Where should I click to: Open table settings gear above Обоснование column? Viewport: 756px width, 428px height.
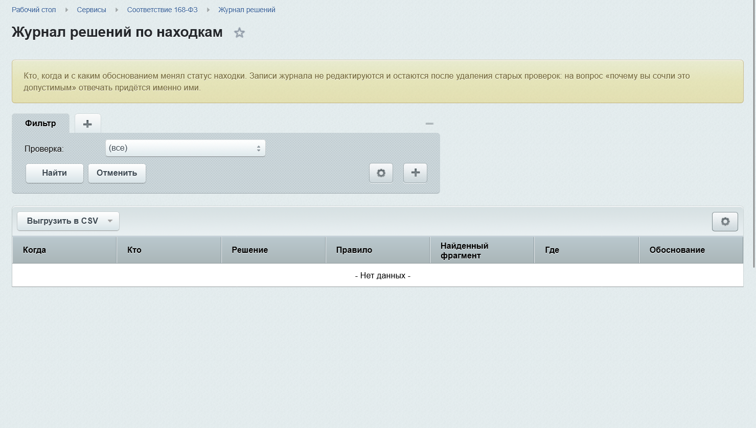[725, 222]
